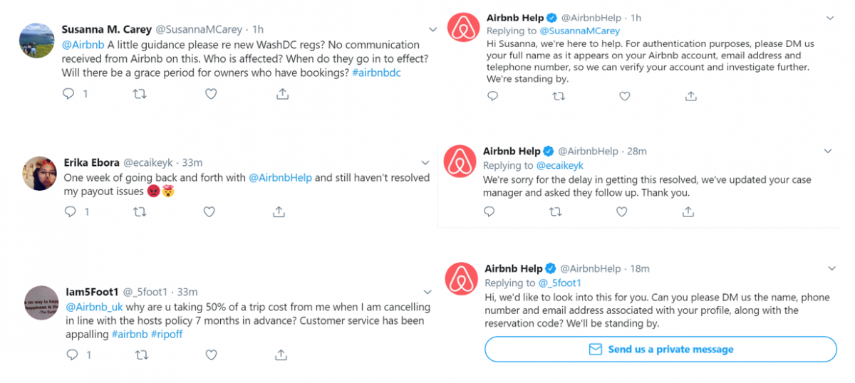Reply to Airbnb Help's message to ecaikeyk
The width and height of the screenshot is (855, 383).
[489, 211]
